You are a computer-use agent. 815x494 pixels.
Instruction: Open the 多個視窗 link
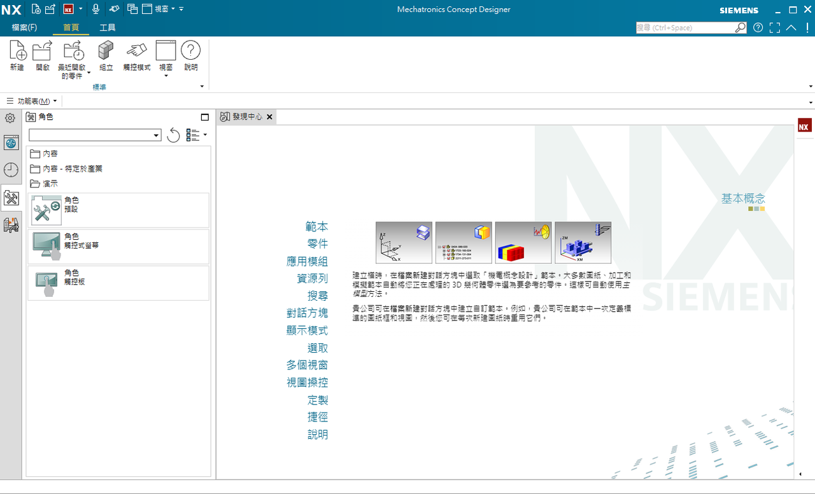click(x=307, y=365)
